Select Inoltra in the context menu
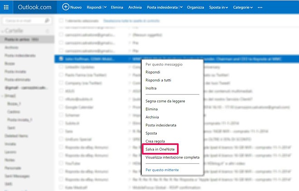 click(x=151, y=88)
